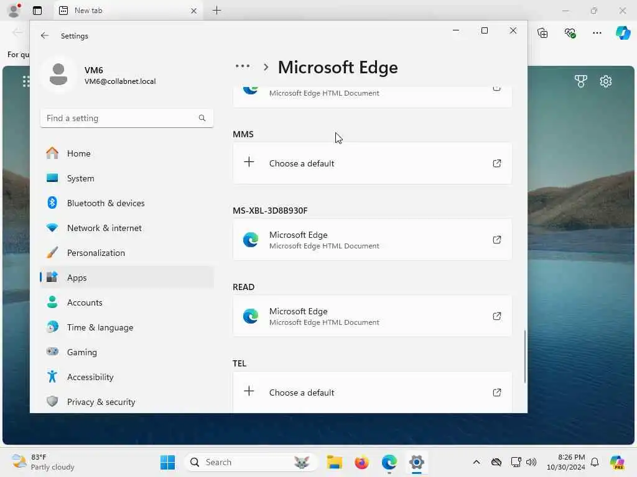The width and height of the screenshot is (637, 477).
Task: Launch Firefox from the taskbar
Action: point(361,462)
